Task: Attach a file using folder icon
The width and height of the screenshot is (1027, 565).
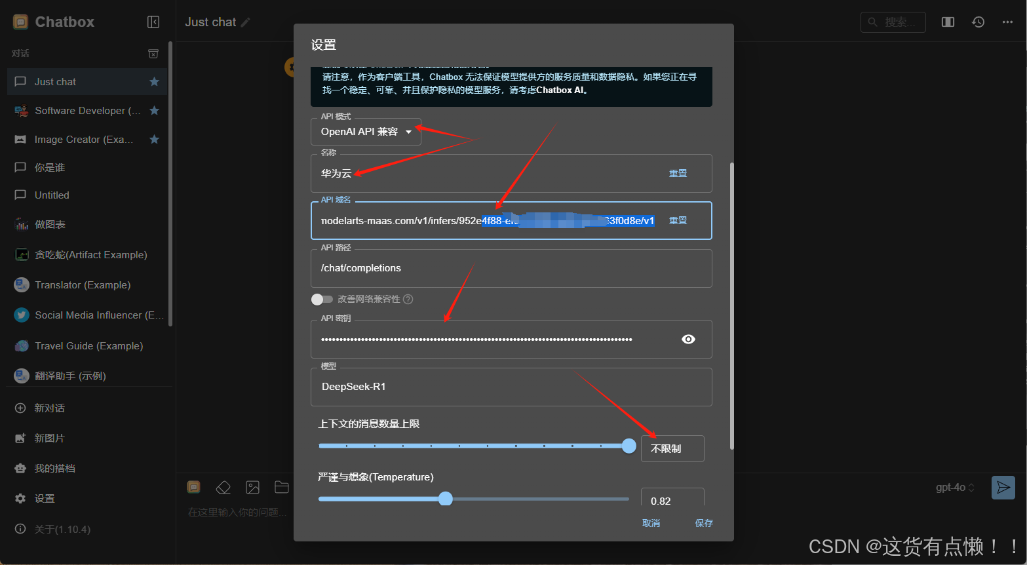Action: (282, 487)
